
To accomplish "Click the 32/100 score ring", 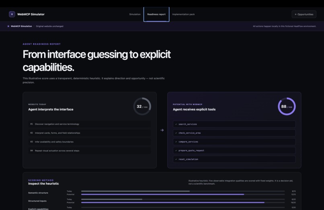I will click(x=142, y=106).
